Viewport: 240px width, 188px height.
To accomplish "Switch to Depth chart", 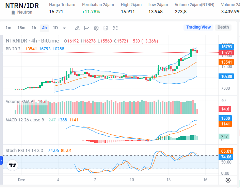I will point(223,27).
